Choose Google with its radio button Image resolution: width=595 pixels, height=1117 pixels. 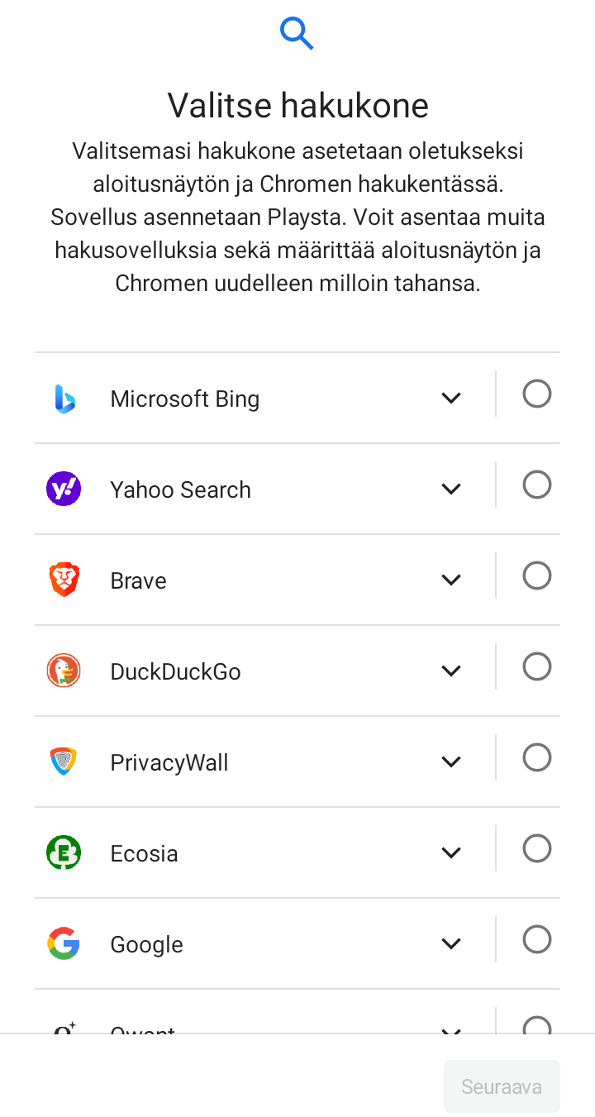coord(537,939)
